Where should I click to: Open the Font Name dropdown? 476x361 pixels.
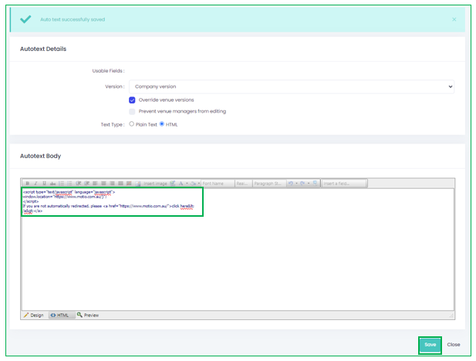(218, 184)
